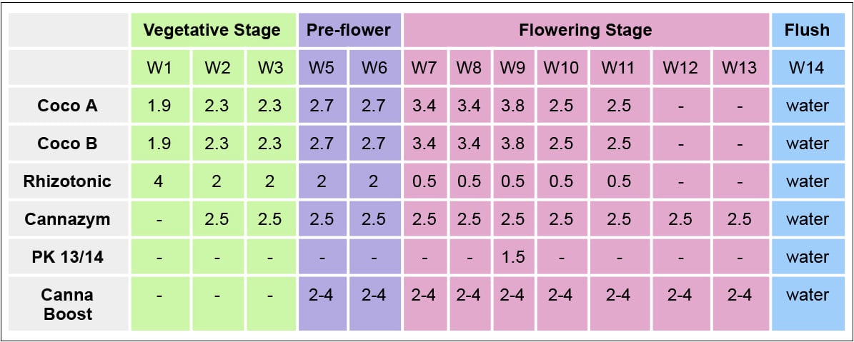The image size is (854, 342).
Task: Select the Rhizotonic row label
Action: [68, 181]
